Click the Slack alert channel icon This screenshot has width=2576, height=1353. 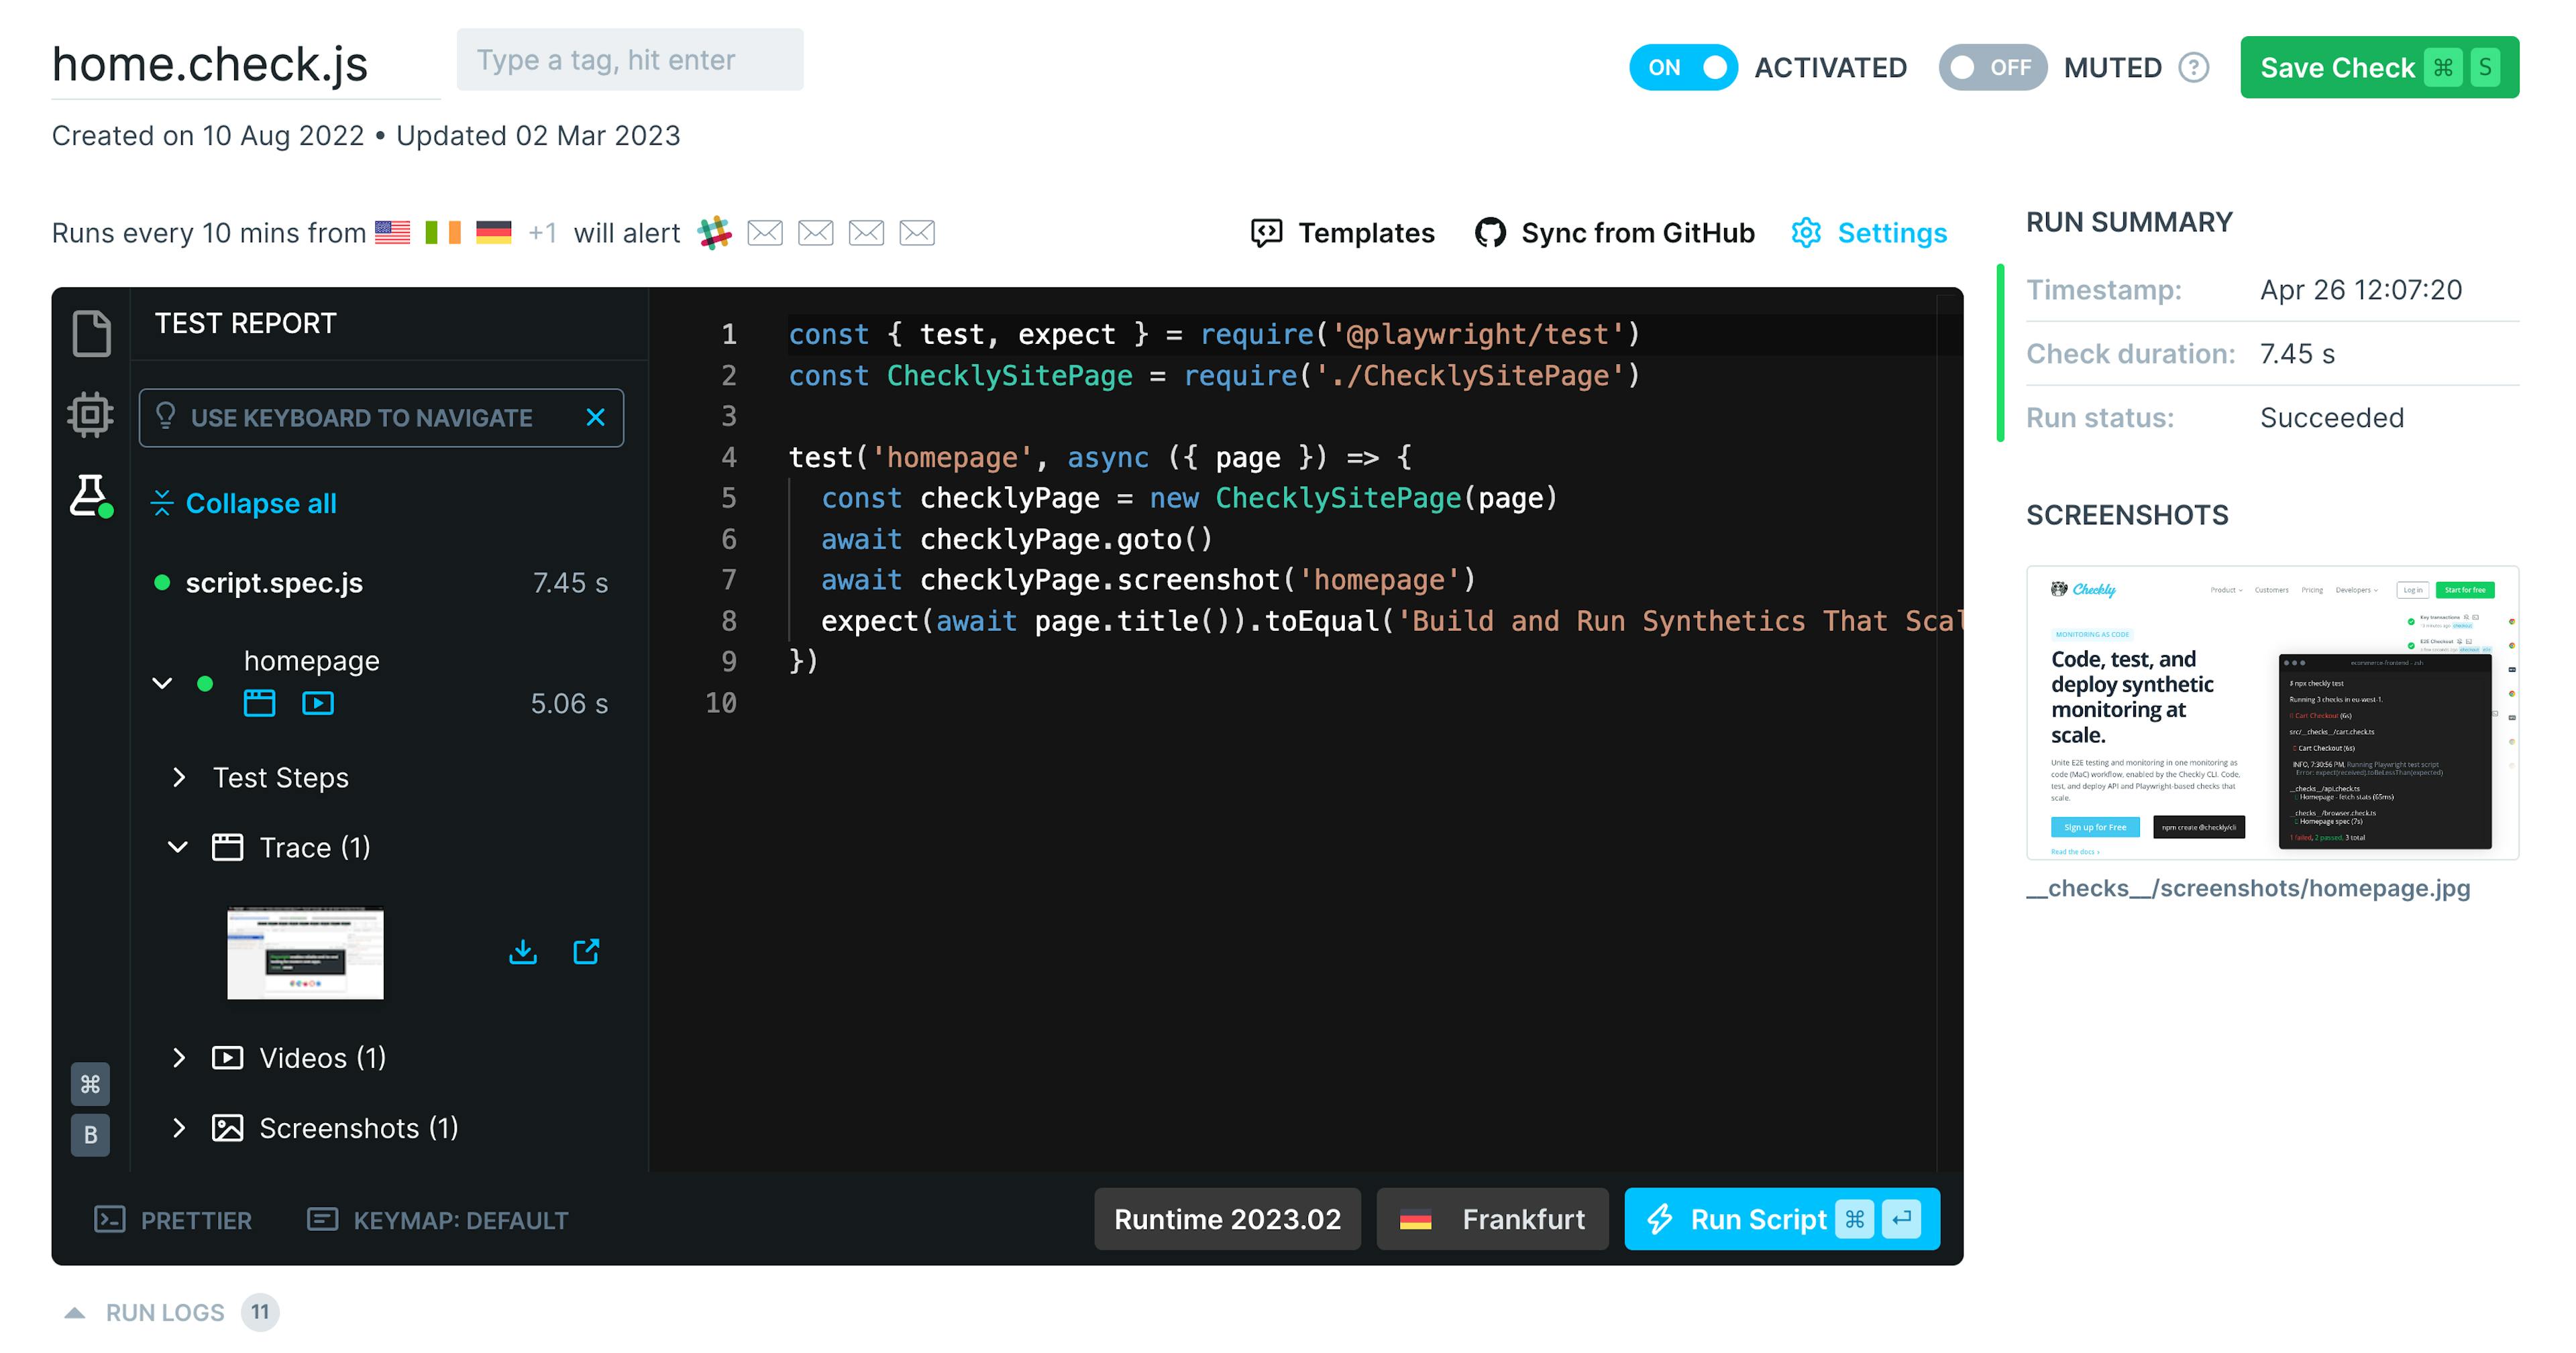[714, 233]
